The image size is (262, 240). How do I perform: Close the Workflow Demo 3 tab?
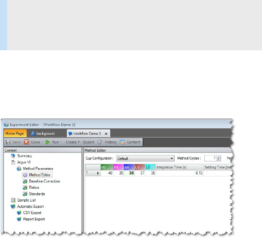click(x=106, y=134)
